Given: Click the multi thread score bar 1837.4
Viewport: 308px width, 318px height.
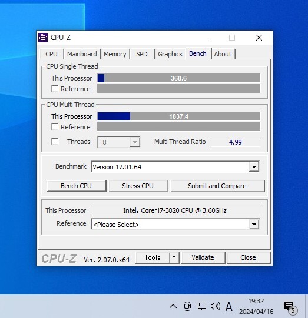Looking at the screenshot, I should (179, 116).
